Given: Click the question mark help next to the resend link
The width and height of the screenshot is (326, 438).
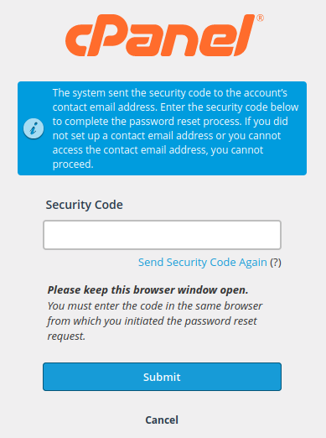Looking at the screenshot, I should coord(276,263).
